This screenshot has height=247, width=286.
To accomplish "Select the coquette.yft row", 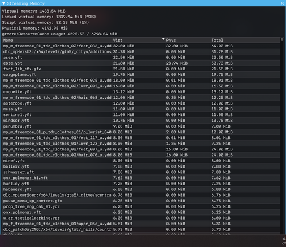I will 141,92.
